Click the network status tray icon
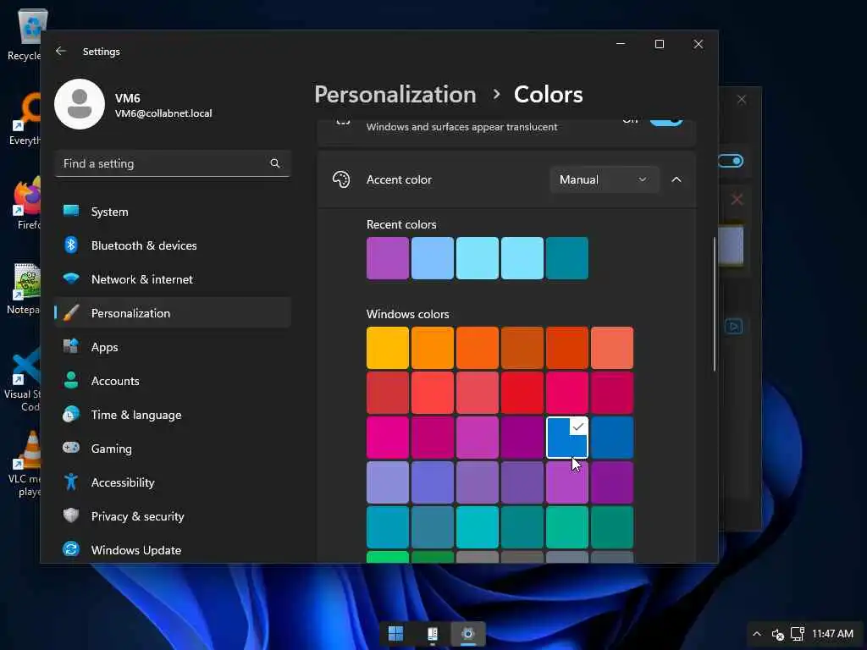Screen dimensions: 867x650 pos(797,633)
